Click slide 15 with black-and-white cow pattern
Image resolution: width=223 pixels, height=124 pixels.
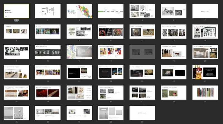click(x=16, y=52)
